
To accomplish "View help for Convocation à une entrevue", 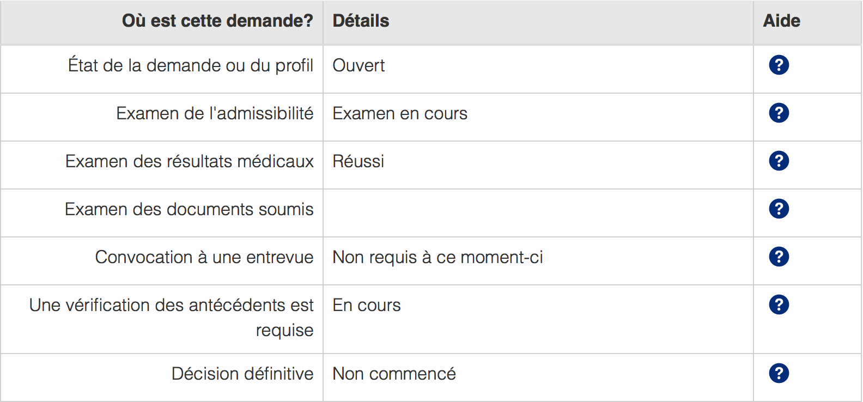I will (x=779, y=257).
